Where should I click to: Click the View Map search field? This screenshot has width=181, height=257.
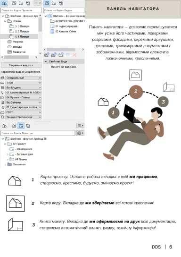pyautogui.click(x=64, y=10)
